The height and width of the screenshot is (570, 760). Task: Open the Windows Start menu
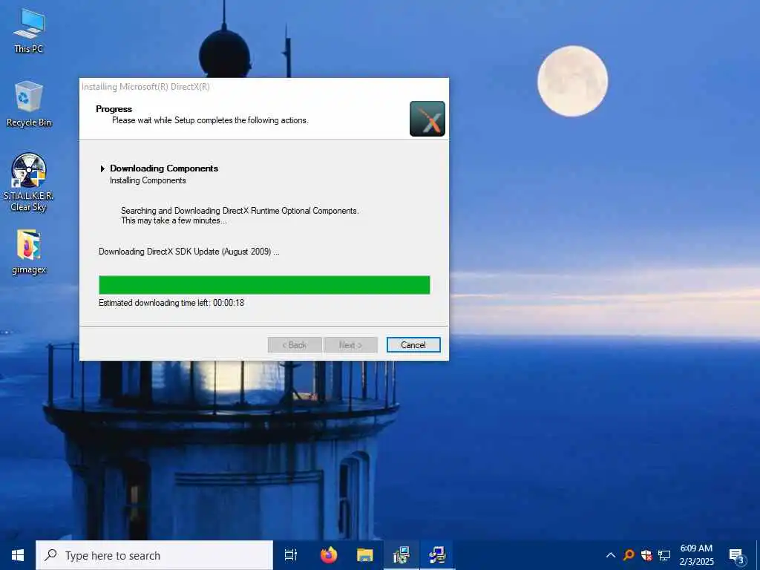(18, 555)
